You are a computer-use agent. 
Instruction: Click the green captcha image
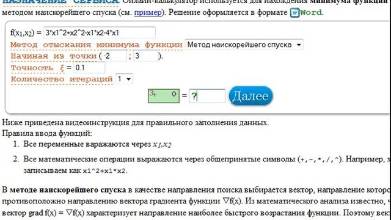pyautogui.click(x=164, y=96)
